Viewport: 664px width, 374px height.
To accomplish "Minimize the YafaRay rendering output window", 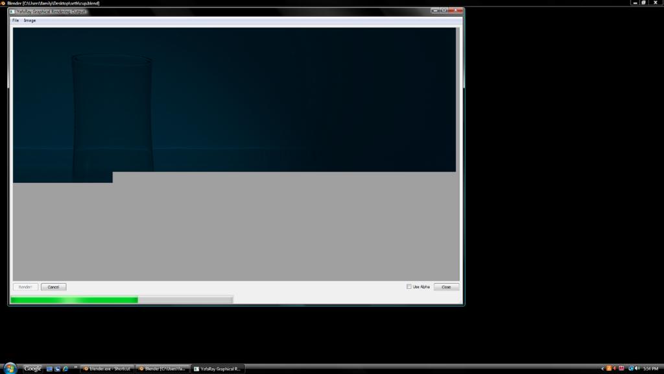I will tap(435, 10).
